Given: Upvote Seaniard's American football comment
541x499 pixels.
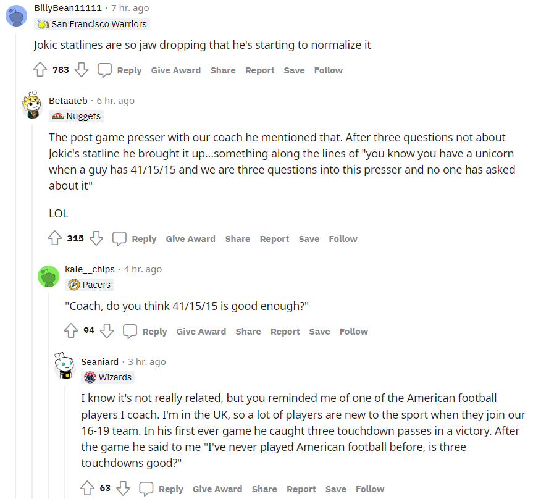Looking at the screenshot, I should (x=88, y=489).
